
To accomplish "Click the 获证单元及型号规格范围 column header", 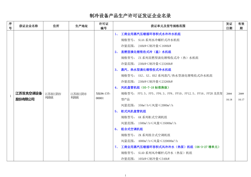I will (168, 26).
